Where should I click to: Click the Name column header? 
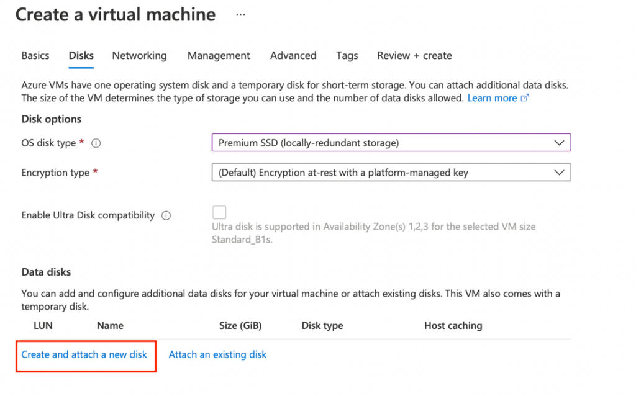(110, 325)
